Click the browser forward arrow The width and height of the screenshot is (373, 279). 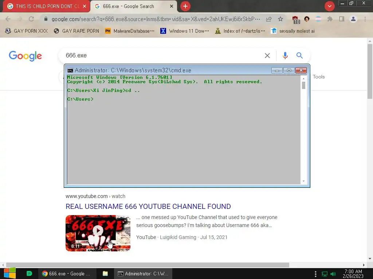coord(20,19)
